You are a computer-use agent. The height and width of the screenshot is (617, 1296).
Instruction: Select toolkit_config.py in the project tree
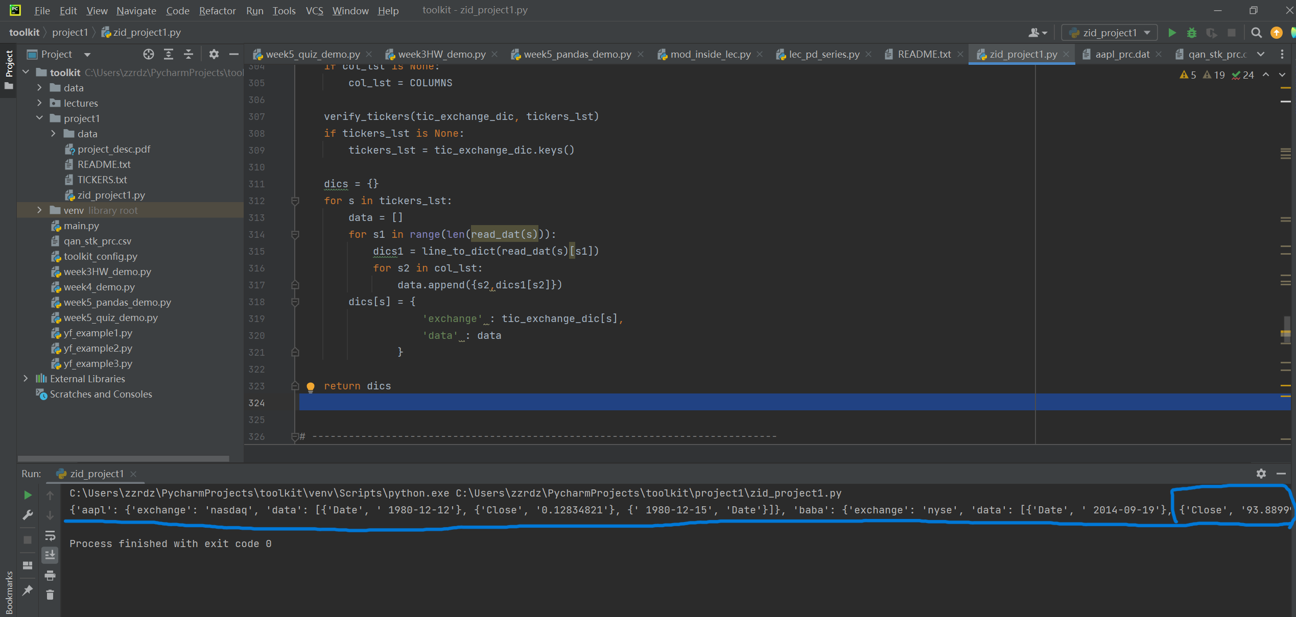point(100,256)
